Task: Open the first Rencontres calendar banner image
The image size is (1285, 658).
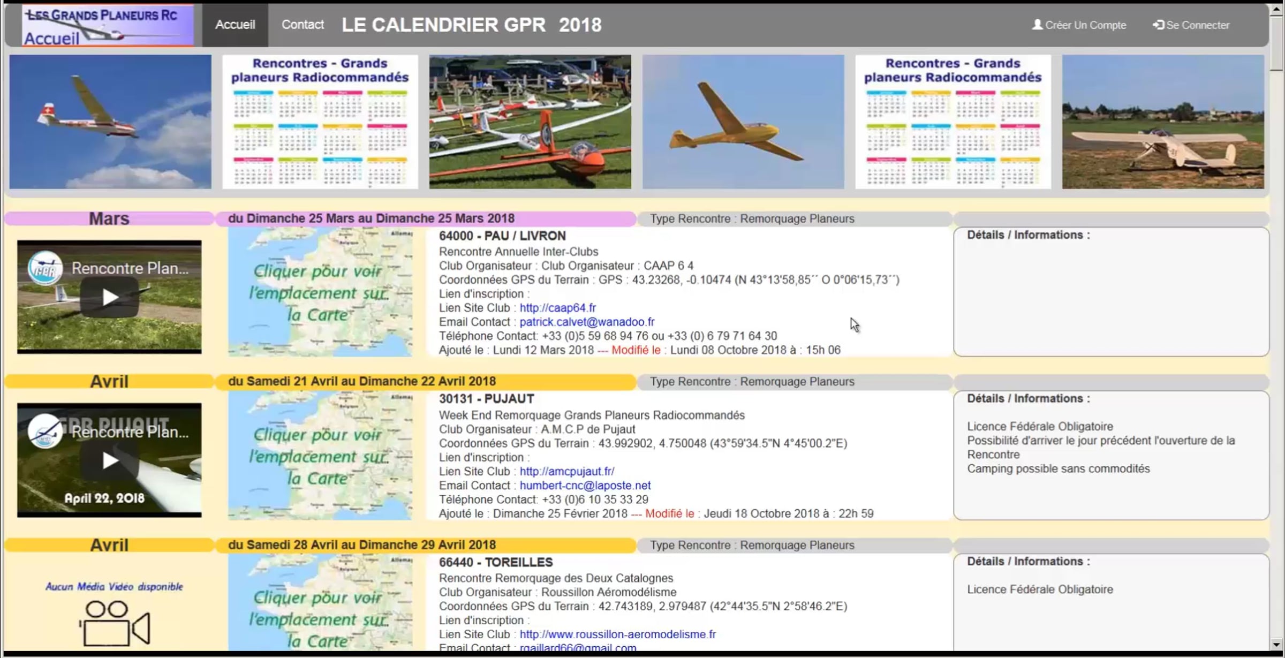Action: pos(320,122)
